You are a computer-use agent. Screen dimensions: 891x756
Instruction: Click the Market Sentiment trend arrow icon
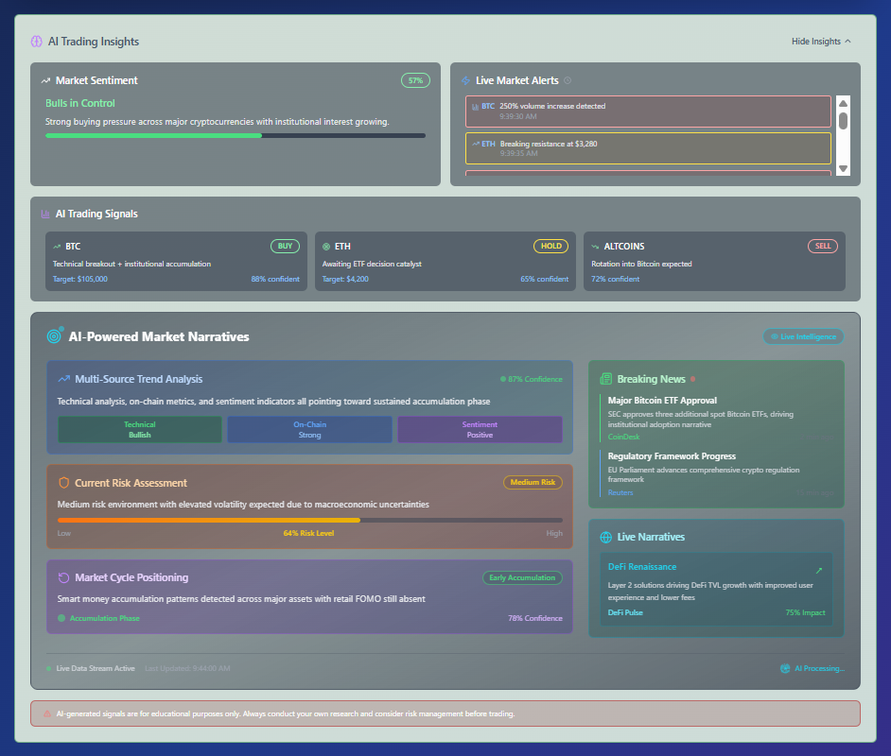[x=45, y=81]
